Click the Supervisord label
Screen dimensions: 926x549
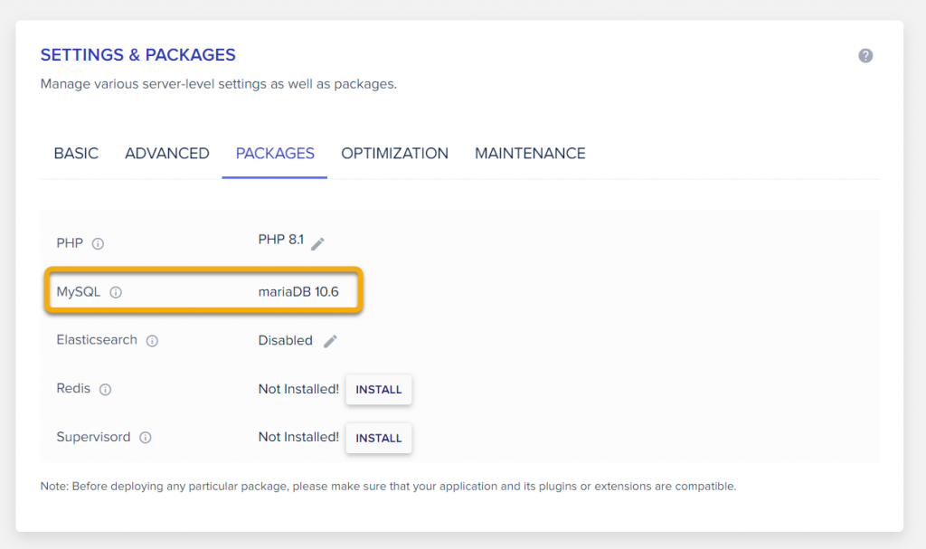point(93,437)
